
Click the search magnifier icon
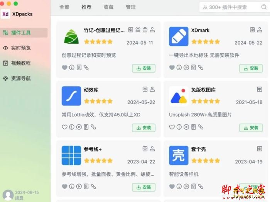263,7
